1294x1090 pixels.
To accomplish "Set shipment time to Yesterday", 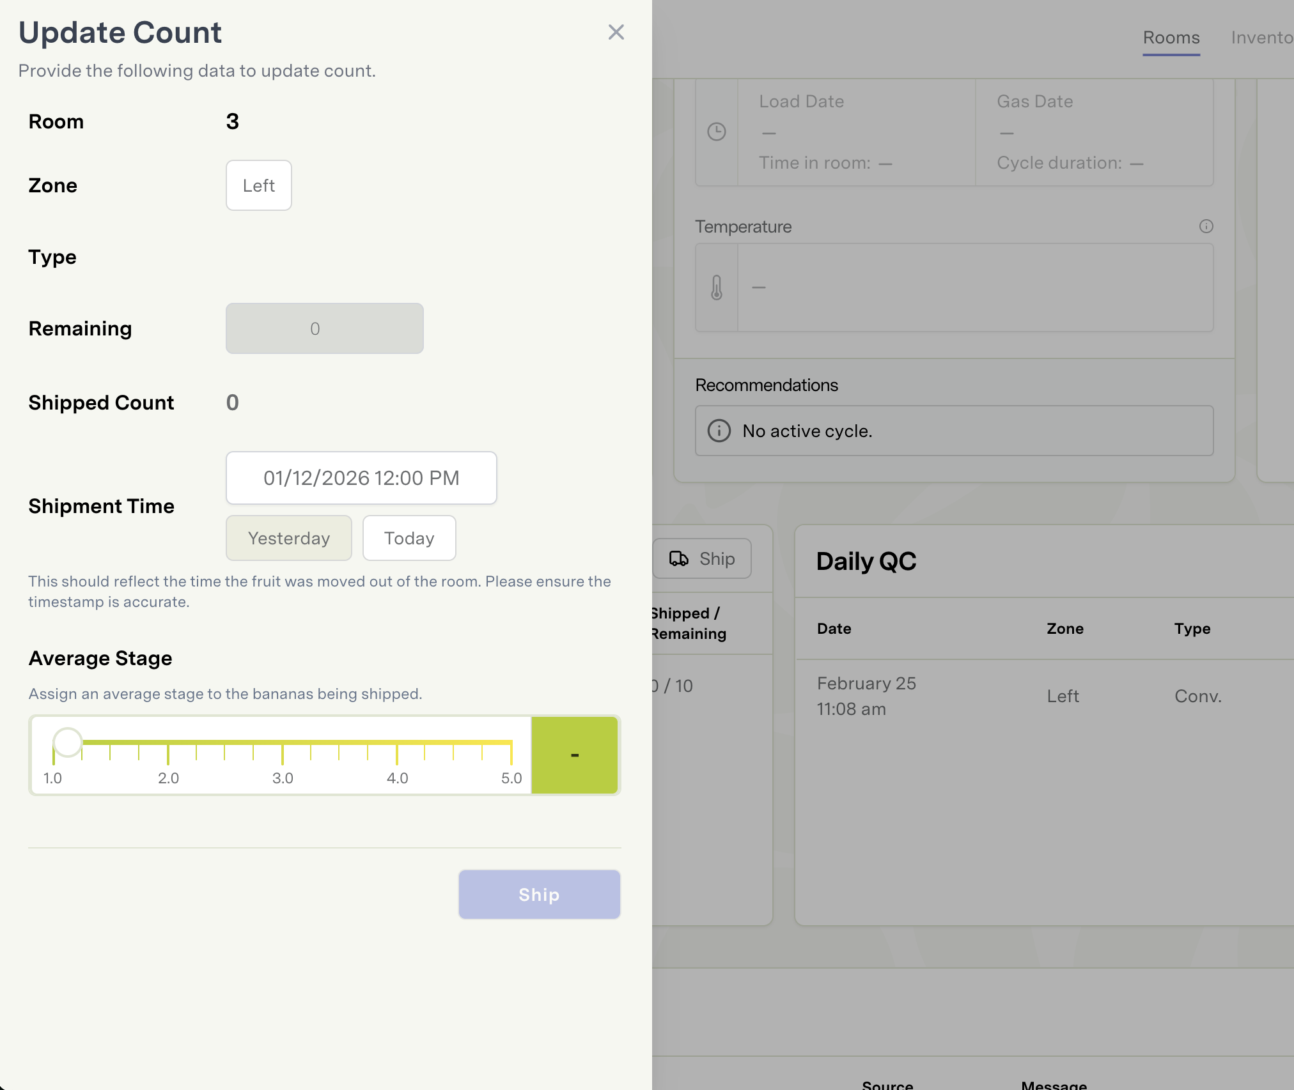I will pos(288,538).
